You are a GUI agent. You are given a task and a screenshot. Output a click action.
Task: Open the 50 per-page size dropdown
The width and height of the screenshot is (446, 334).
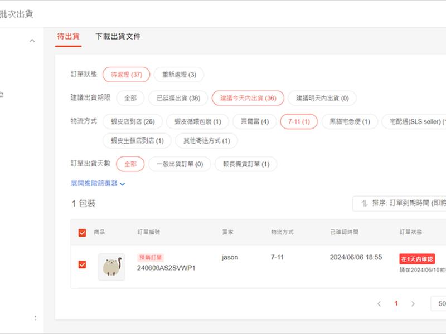[438, 303]
